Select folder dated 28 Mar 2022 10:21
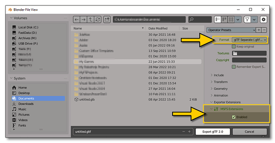 (x=137, y=67)
